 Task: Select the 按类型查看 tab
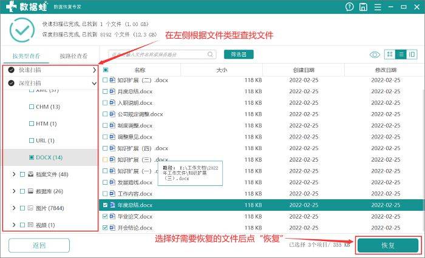coord(27,56)
